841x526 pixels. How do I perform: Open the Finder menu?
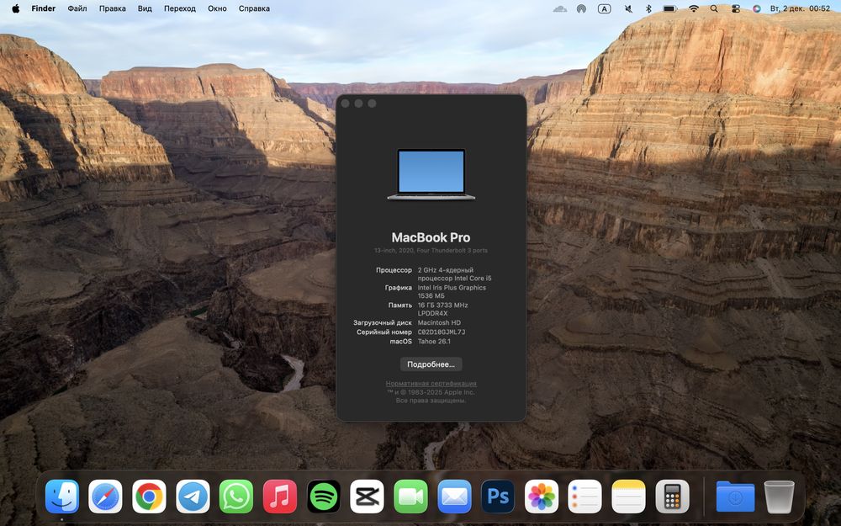[44, 8]
